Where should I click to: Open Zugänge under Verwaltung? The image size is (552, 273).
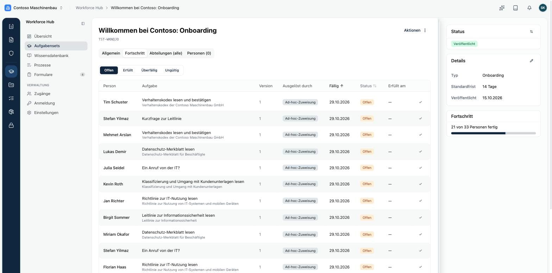pos(56,94)
